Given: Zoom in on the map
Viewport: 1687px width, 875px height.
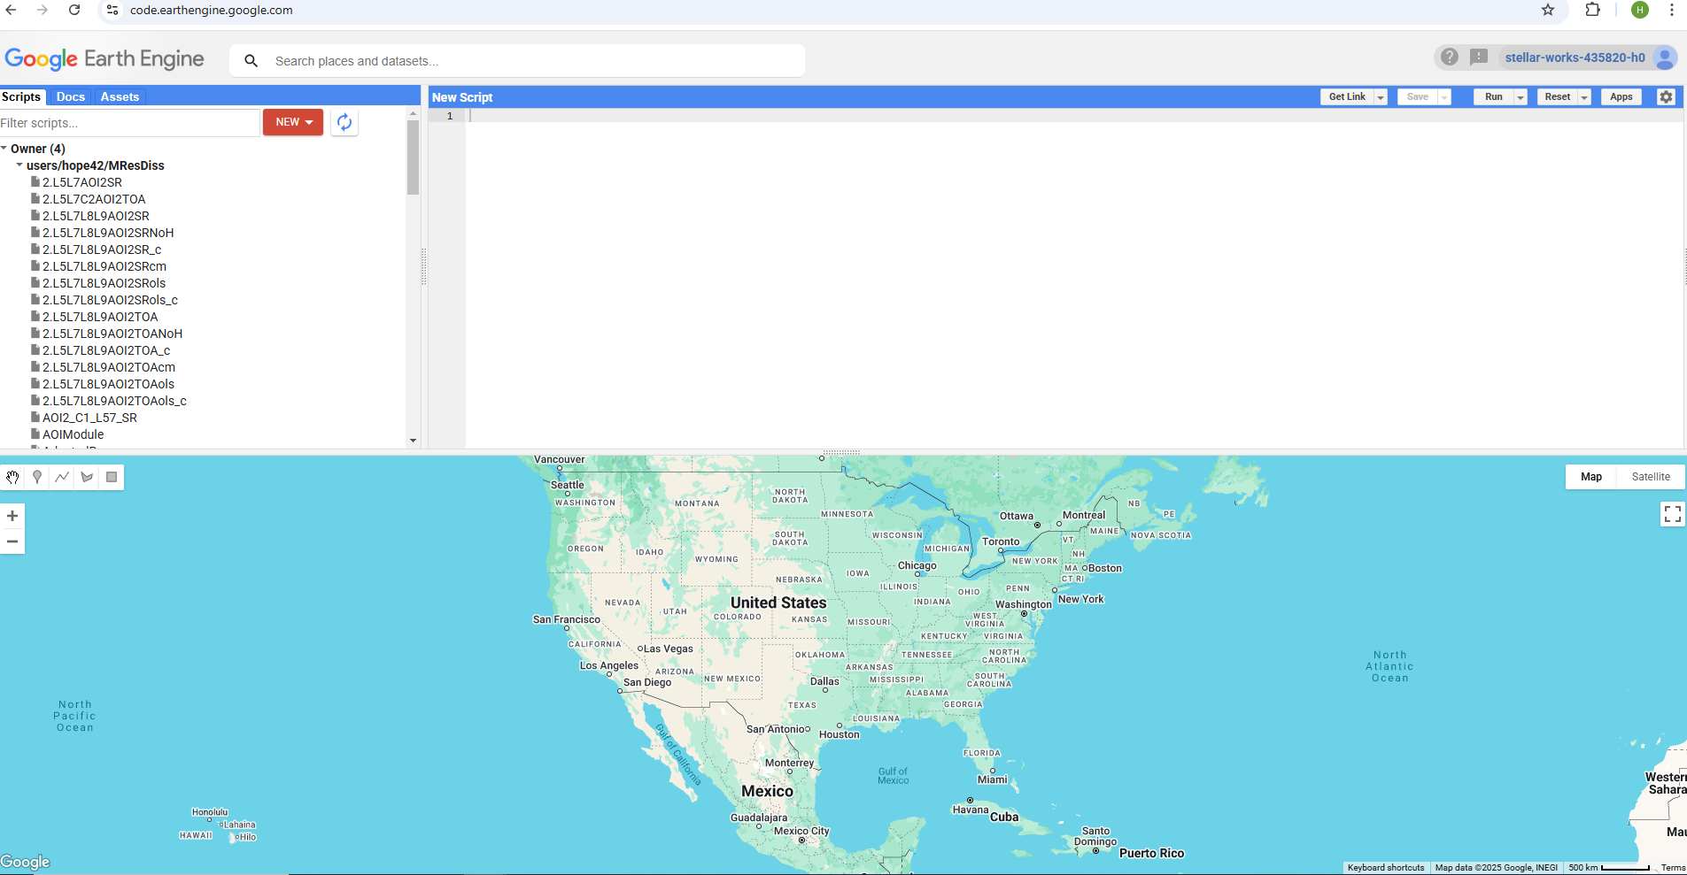Looking at the screenshot, I should [12, 516].
